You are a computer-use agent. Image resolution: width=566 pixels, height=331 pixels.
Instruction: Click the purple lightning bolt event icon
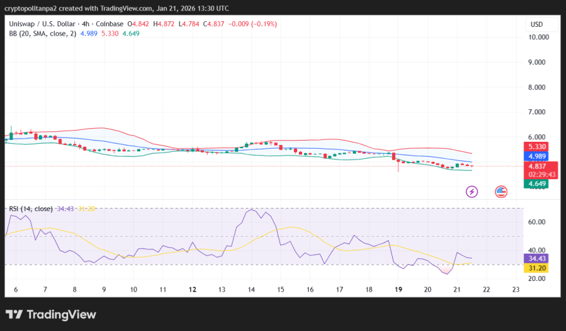[472, 192]
